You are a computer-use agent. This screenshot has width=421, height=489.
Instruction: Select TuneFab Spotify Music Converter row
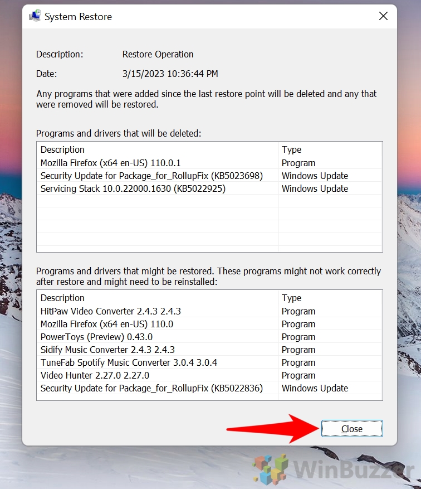209,362
